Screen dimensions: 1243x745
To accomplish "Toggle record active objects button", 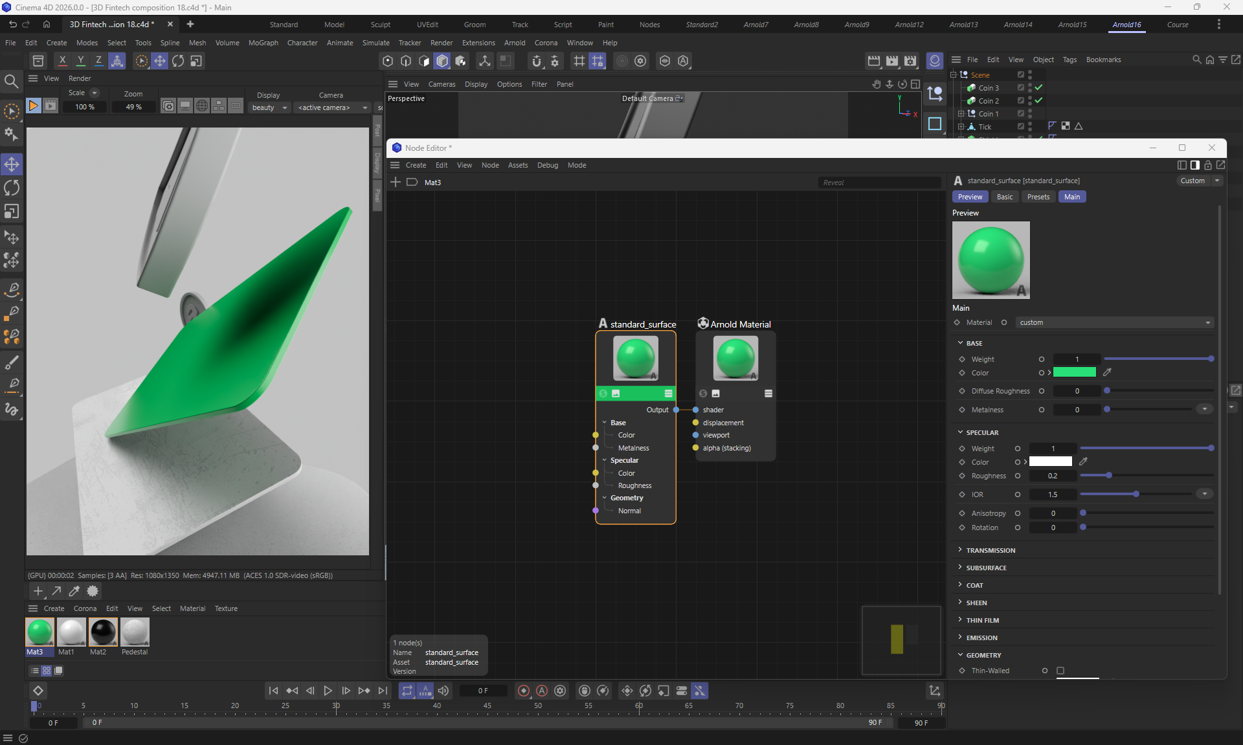I will pyautogui.click(x=524, y=691).
